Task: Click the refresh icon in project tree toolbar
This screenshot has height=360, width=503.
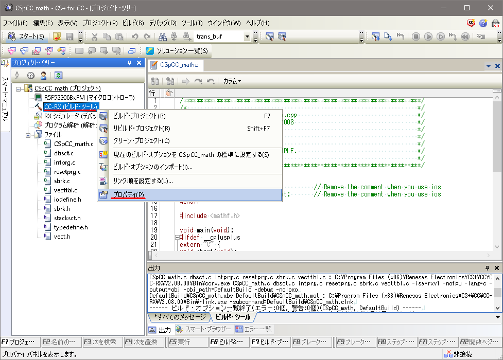Action: point(58,75)
